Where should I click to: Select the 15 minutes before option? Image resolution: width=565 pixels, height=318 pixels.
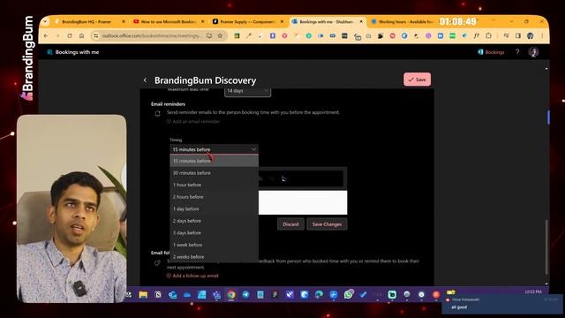[x=214, y=161]
